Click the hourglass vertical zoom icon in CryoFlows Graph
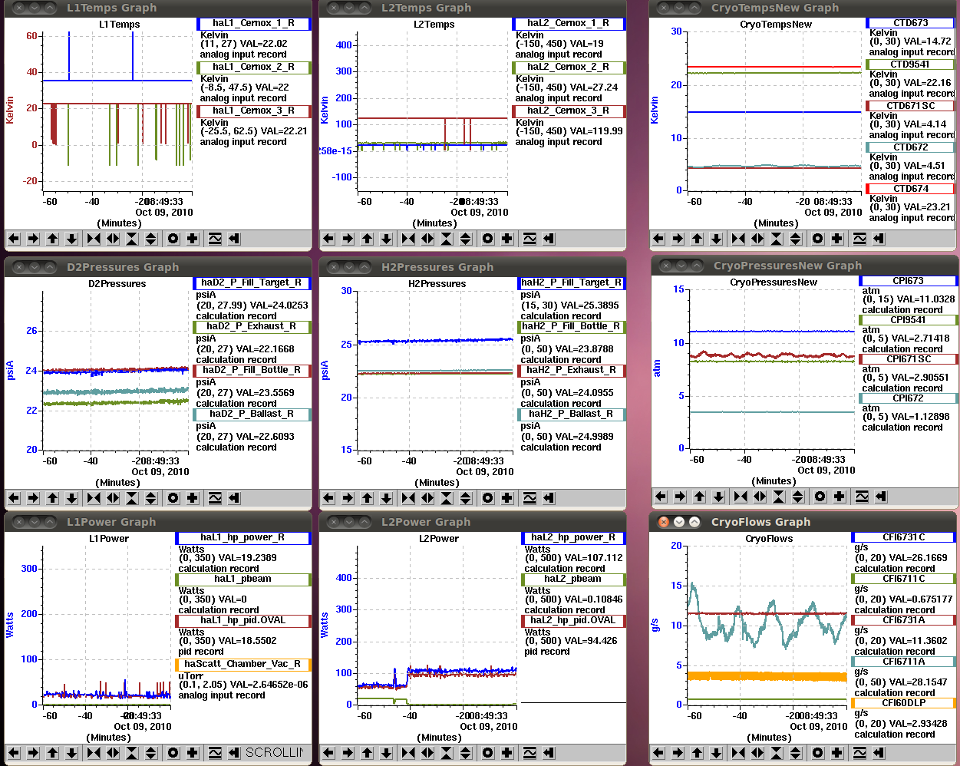The image size is (960, 766). click(x=777, y=753)
